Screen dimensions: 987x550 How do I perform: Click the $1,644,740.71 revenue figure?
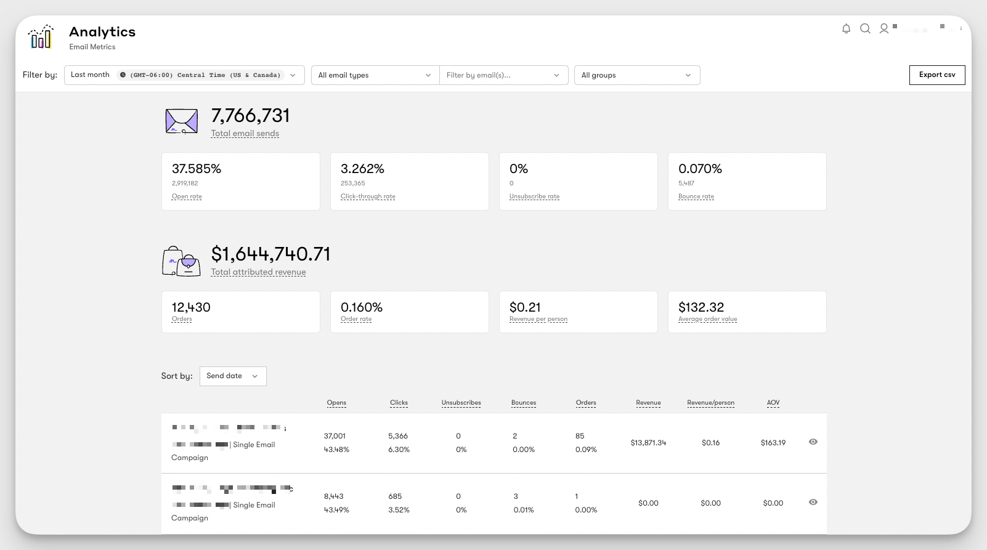pyautogui.click(x=271, y=254)
